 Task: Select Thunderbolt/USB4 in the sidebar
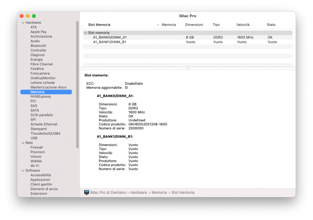point(45,134)
